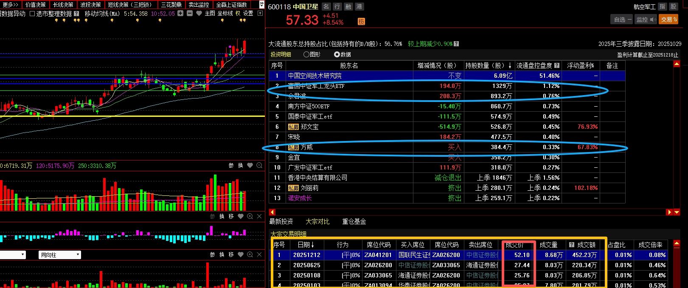Click the 股 icon beside 航空军工
The width and height of the screenshot is (688, 288).
pos(673,6)
